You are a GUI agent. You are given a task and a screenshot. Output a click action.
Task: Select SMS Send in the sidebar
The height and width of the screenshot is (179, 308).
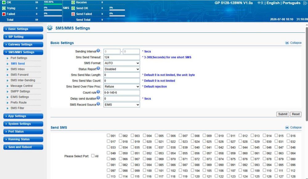(x=18, y=64)
